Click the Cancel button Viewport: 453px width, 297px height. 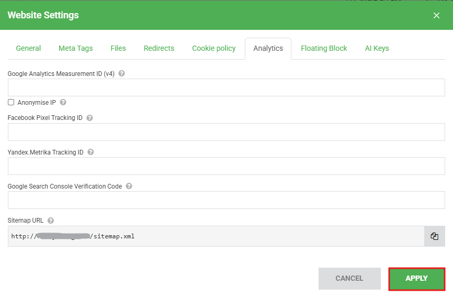point(349,279)
